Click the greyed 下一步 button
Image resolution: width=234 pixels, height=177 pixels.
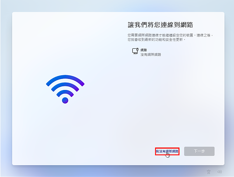(199, 151)
